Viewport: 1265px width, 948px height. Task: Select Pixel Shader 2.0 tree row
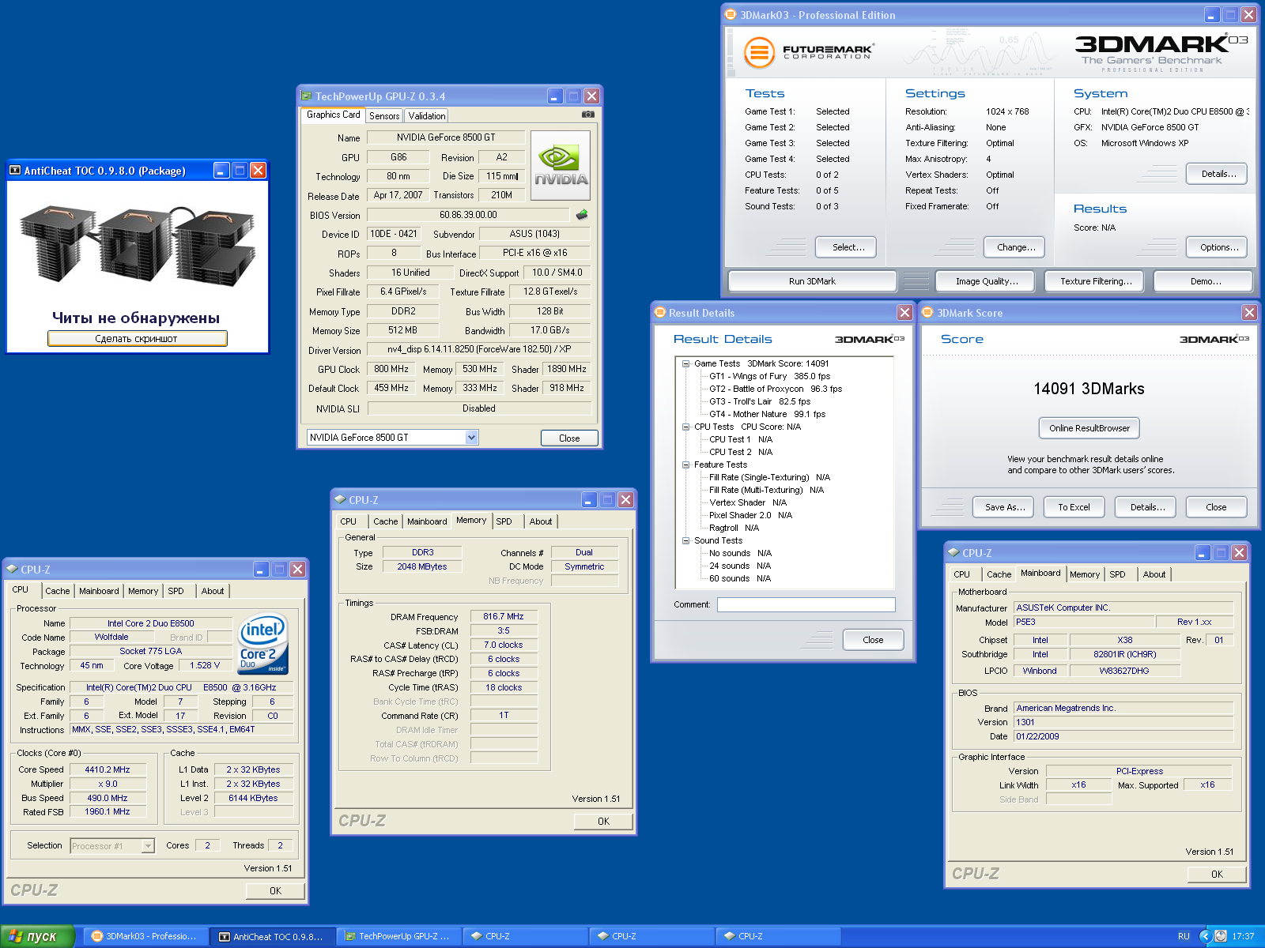(750, 515)
